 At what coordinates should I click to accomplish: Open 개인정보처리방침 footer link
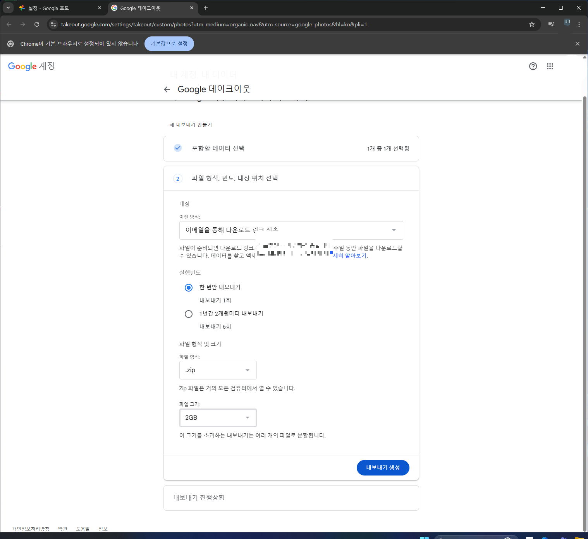coord(31,529)
